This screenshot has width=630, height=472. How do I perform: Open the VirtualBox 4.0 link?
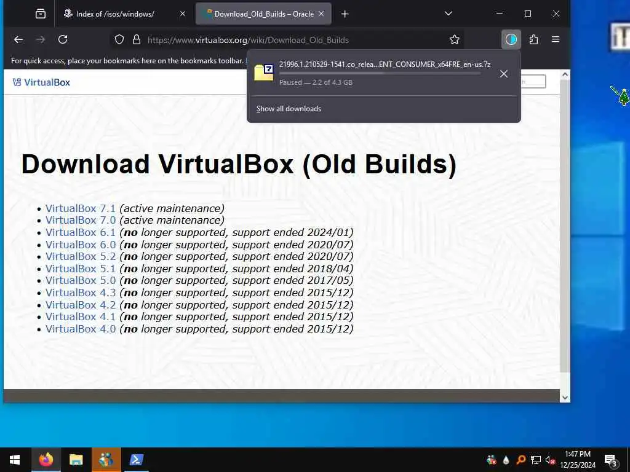pos(81,329)
